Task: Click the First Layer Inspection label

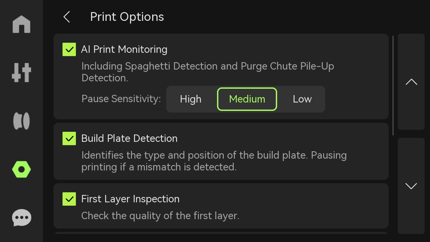Action: pyautogui.click(x=130, y=199)
